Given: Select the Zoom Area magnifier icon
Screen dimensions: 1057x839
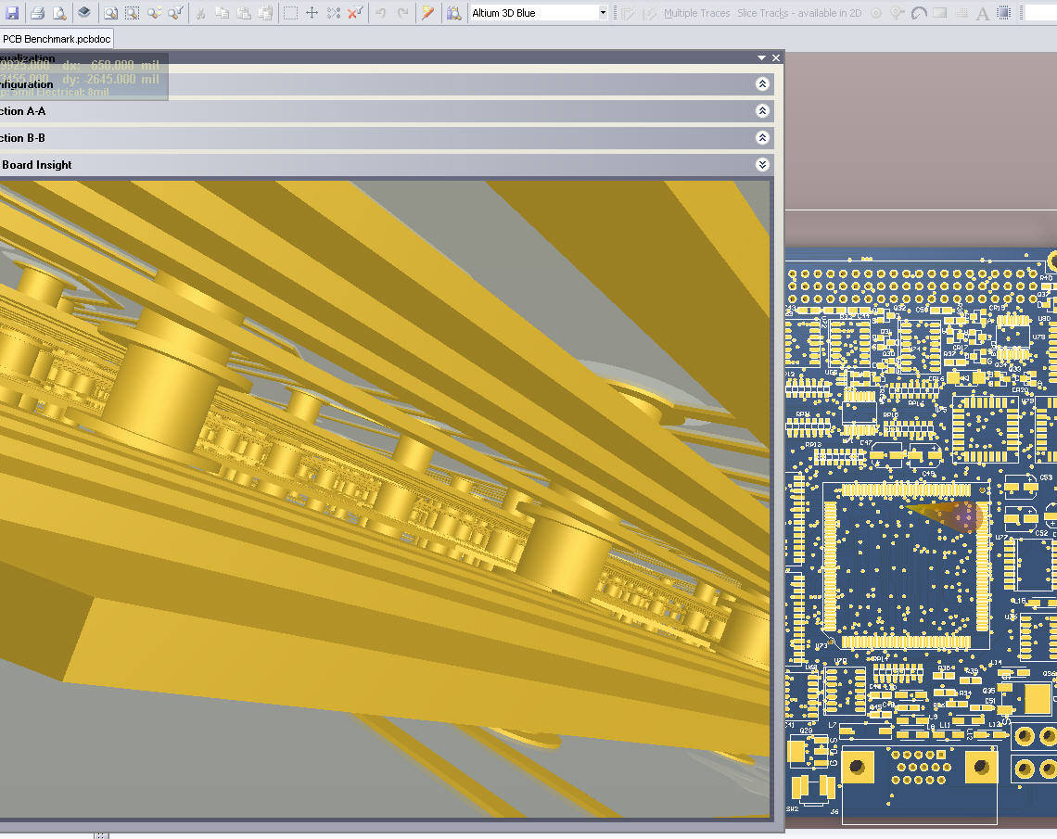Looking at the screenshot, I should tap(132, 12).
